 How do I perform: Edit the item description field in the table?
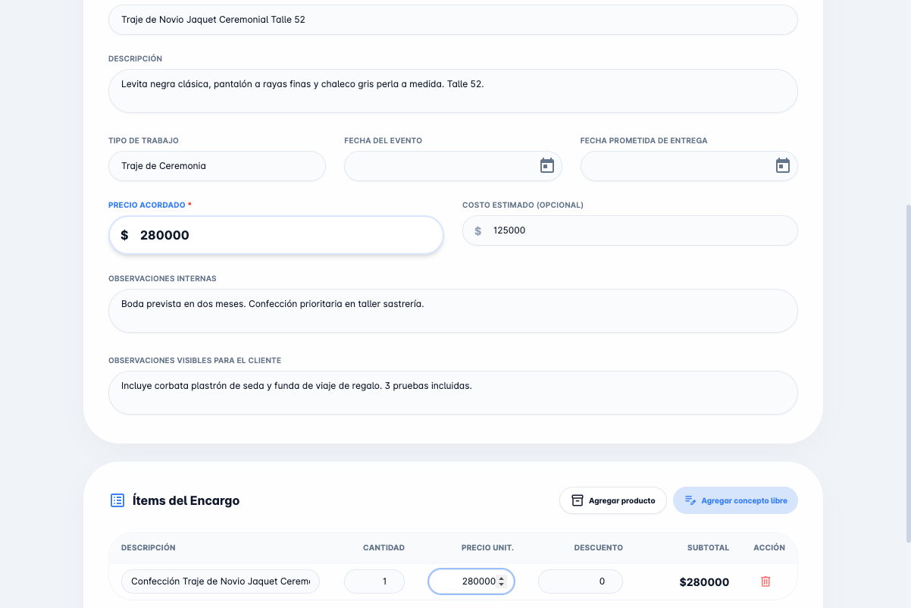[221, 581]
